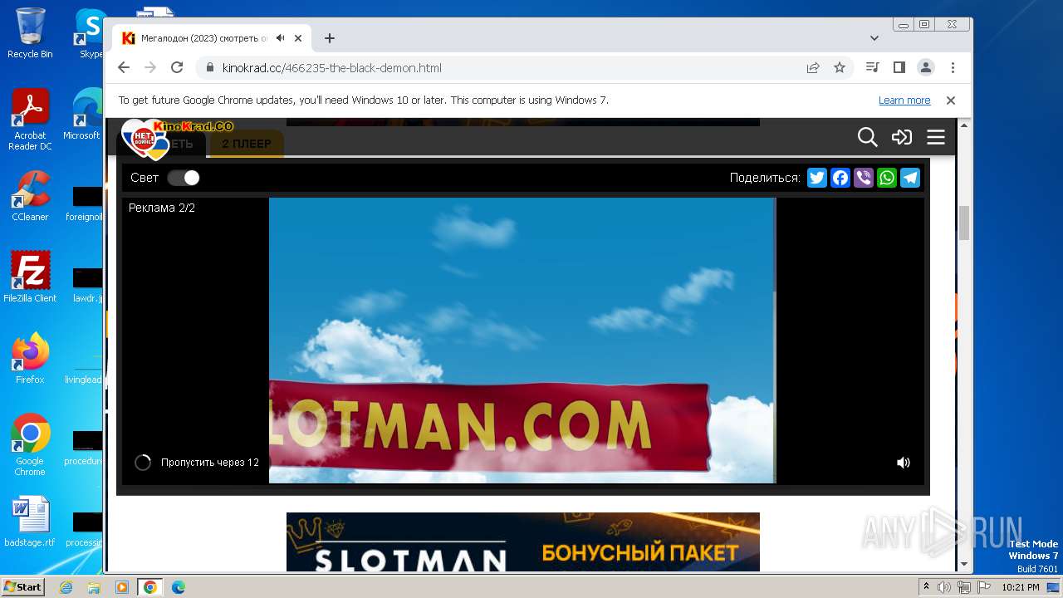The height and width of the screenshot is (598, 1063).
Task: Select Acrobat Reader DC desktop icon
Action: tap(30, 120)
